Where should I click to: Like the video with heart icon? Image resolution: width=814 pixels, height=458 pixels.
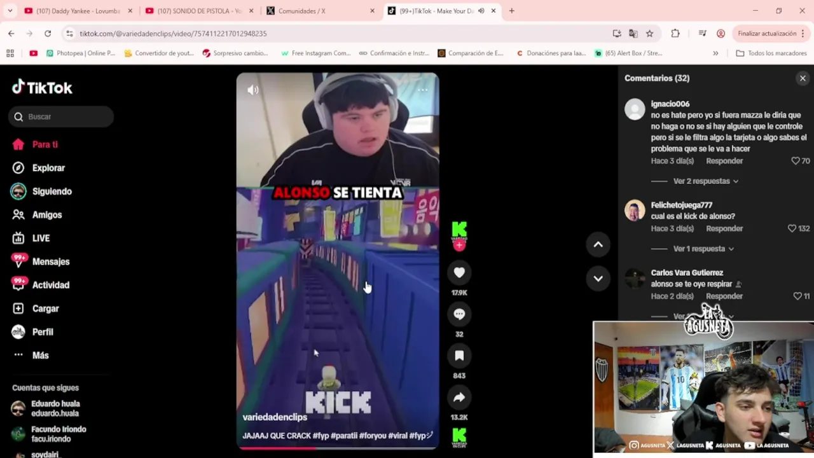(459, 272)
